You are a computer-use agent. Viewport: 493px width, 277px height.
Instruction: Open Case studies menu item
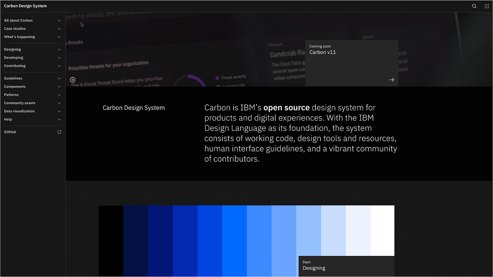pos(15,29)
